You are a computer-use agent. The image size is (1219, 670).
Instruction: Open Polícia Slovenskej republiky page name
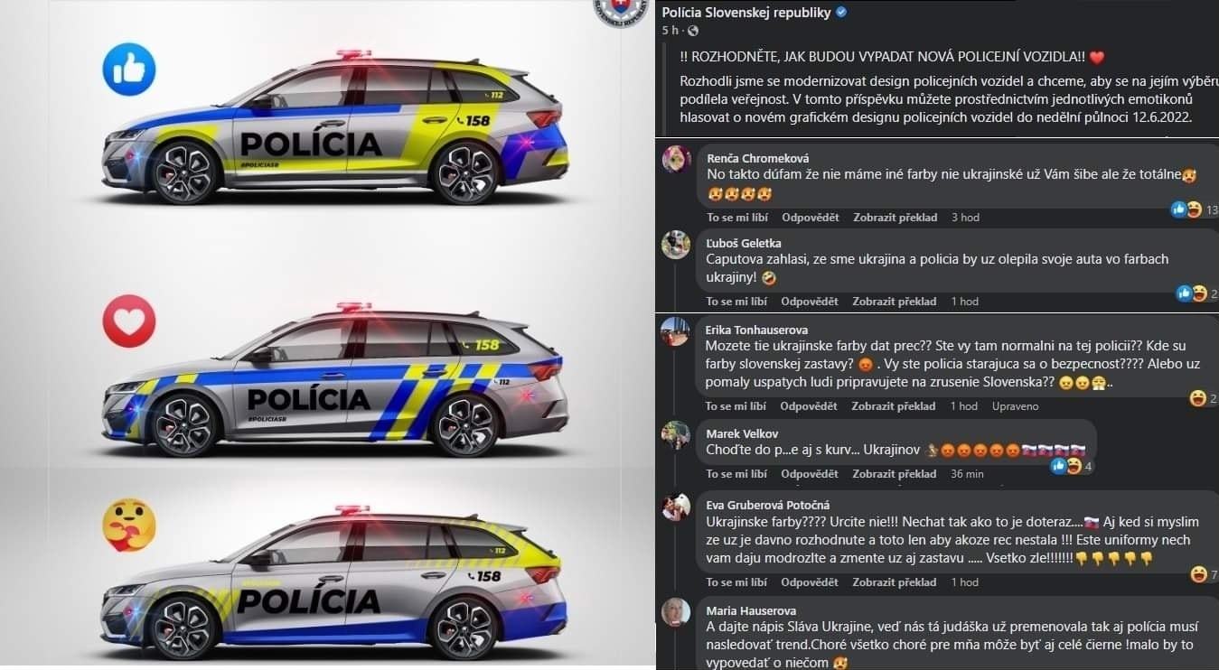tap(746, 13)
